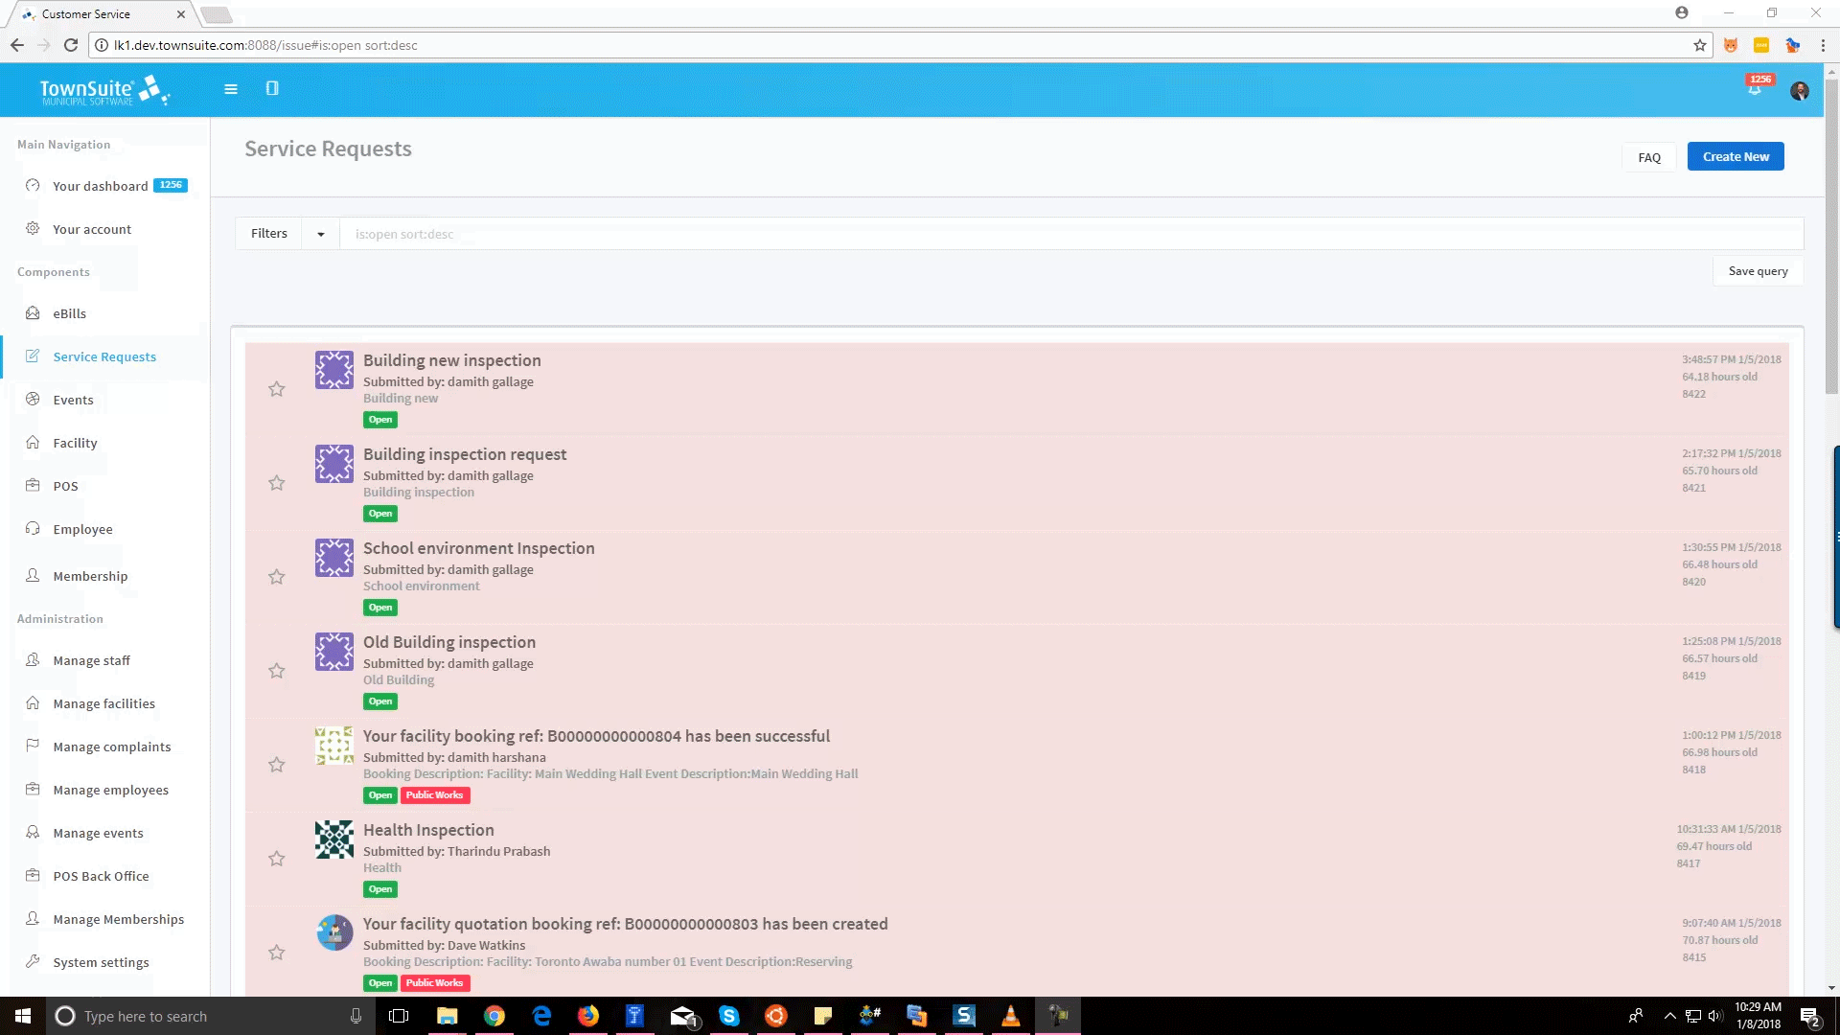Go to eBills component
1840x1035 pixels.
pos(70,313)
